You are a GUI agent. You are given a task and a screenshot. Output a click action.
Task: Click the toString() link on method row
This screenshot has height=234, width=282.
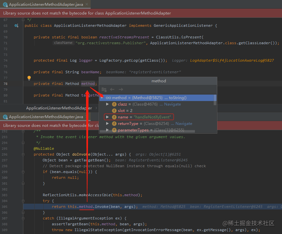click(177, 98)
